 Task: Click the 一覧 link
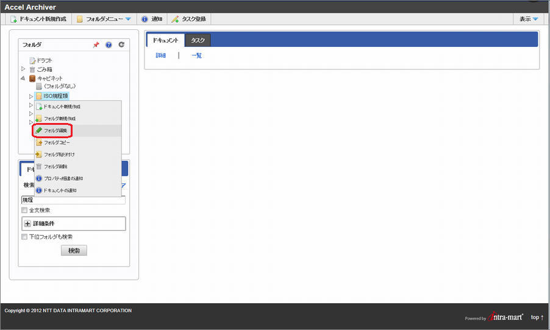pyautogui.click(x=196, y=55)
